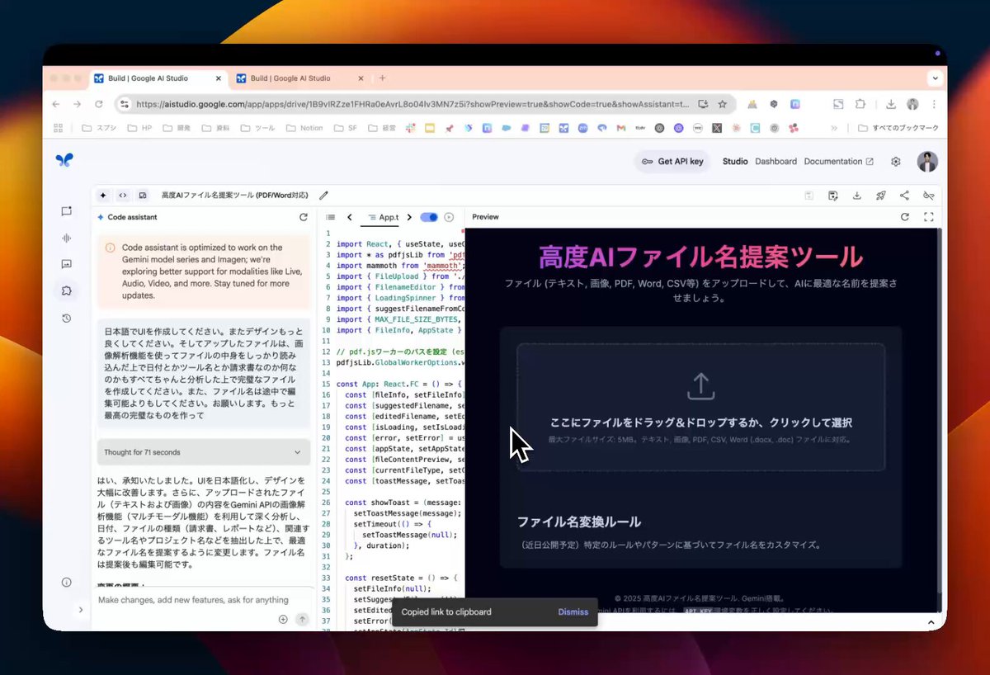Reload the Preview pane
990x675 pixels.
(x=905, y=217)
